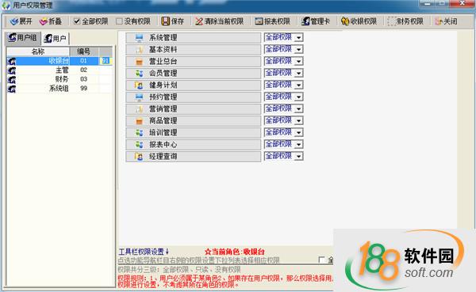Click the 系统管理 module icon
Viewport: 476px width, 292px height.
click(x=139, y=38)
